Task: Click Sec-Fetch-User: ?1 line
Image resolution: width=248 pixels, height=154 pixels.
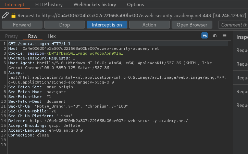Action: tap(30, 97)
